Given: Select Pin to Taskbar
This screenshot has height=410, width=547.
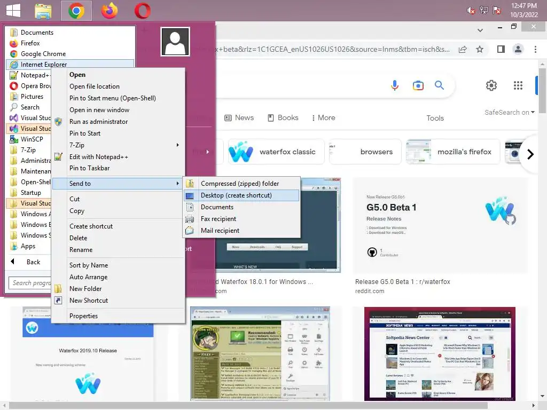Looking at the screenshot, I should point(89,168).
